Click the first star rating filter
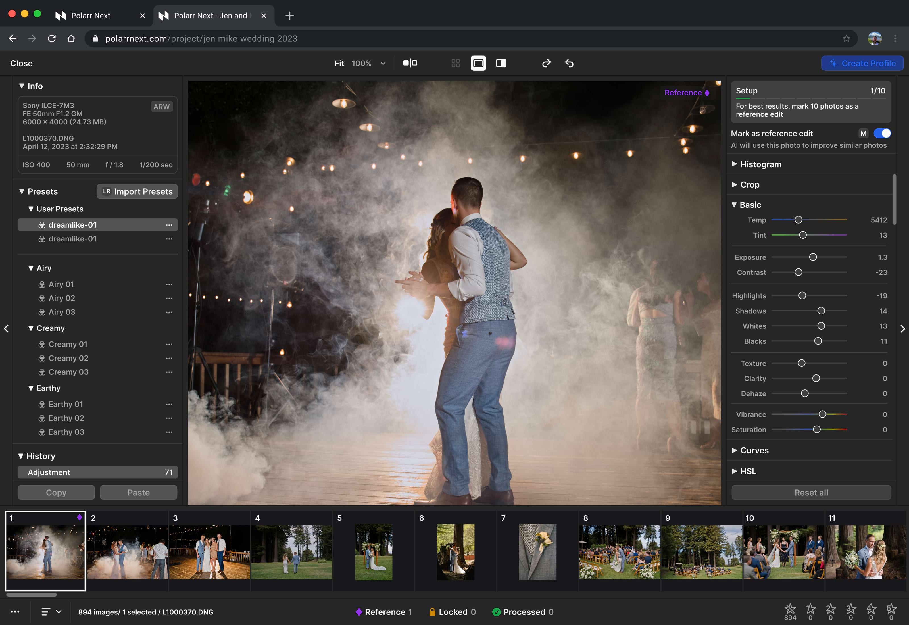Viewport: 909px width, 625px height. pos(790,609)
